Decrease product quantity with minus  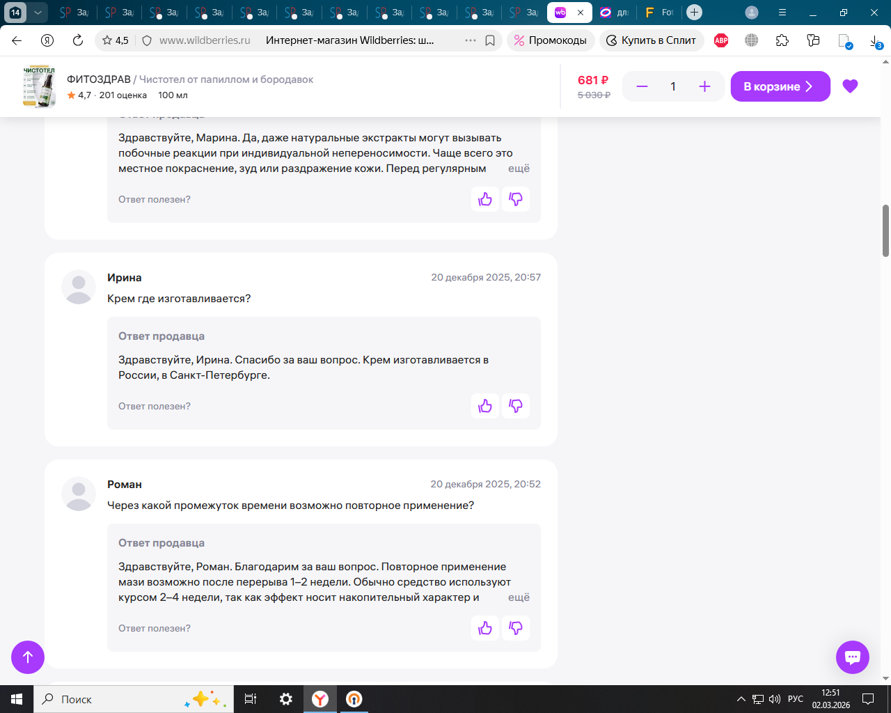pyautogui.click(x=642, y=86)
